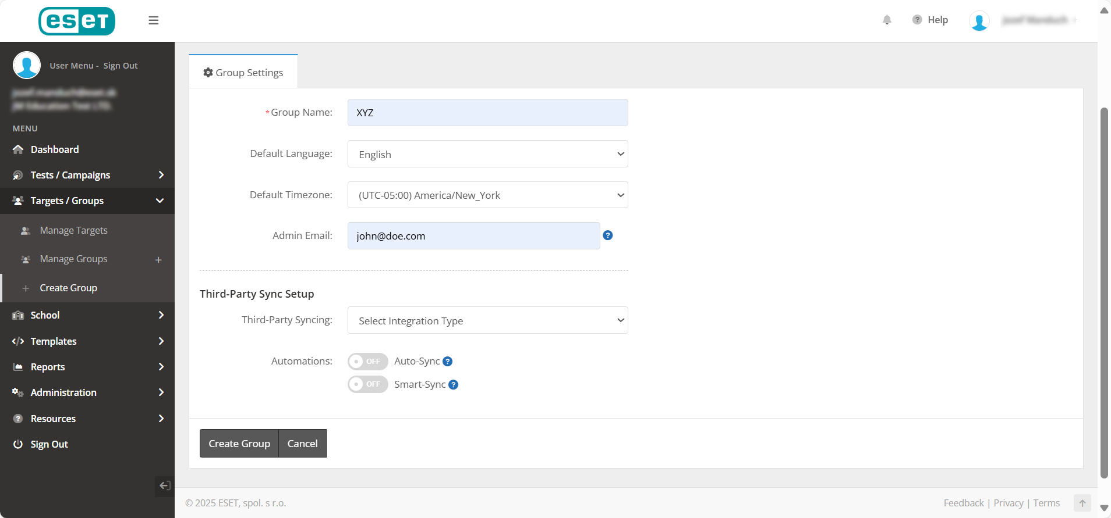Open the Default Language dropdown
The height and width of the screenshot is (518, 1111).
pyautogui.click(x=488, y=154)
